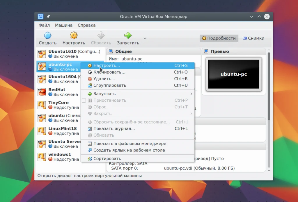Choose Сортировать in the context menu
This screenshot has height=202, width=298.
(x=138, y=159)
